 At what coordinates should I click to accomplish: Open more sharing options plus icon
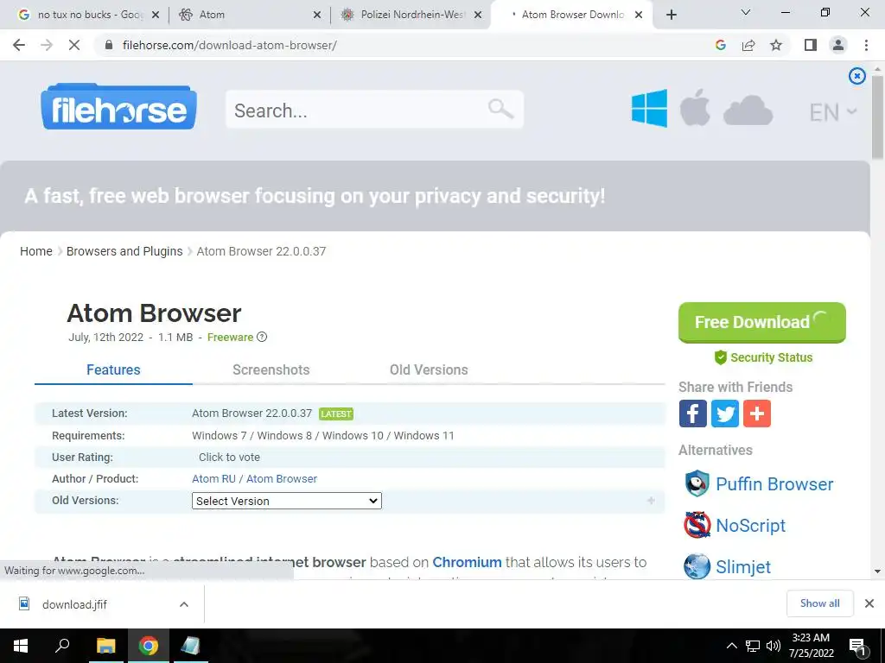pos(757,414)
